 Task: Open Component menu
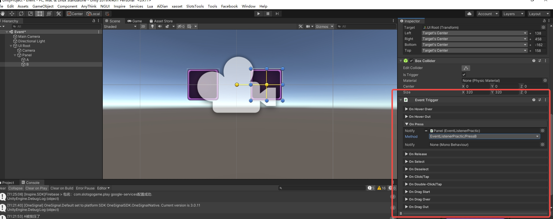(67, 6)
